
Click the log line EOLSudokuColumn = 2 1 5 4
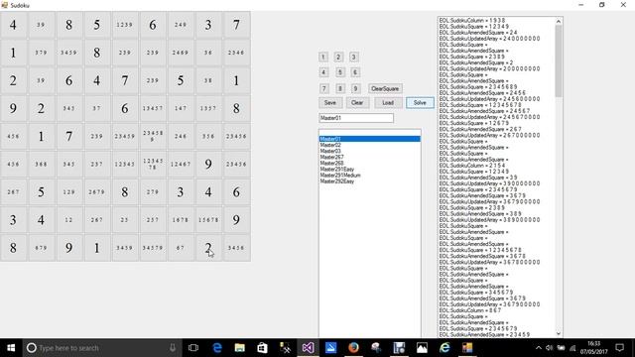pyautogui.click(x=472, y=166)
